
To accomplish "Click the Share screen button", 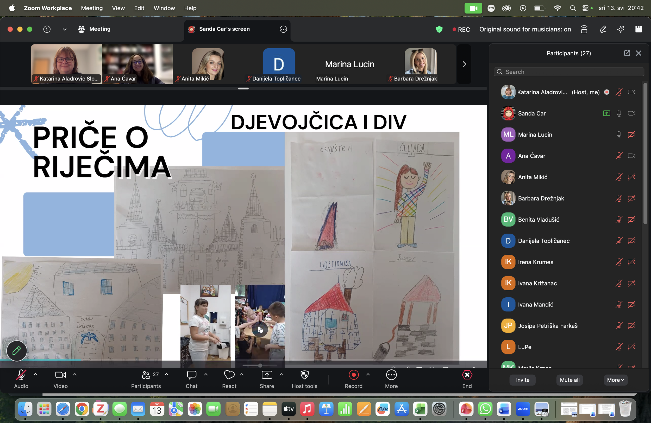I will 267,379.
